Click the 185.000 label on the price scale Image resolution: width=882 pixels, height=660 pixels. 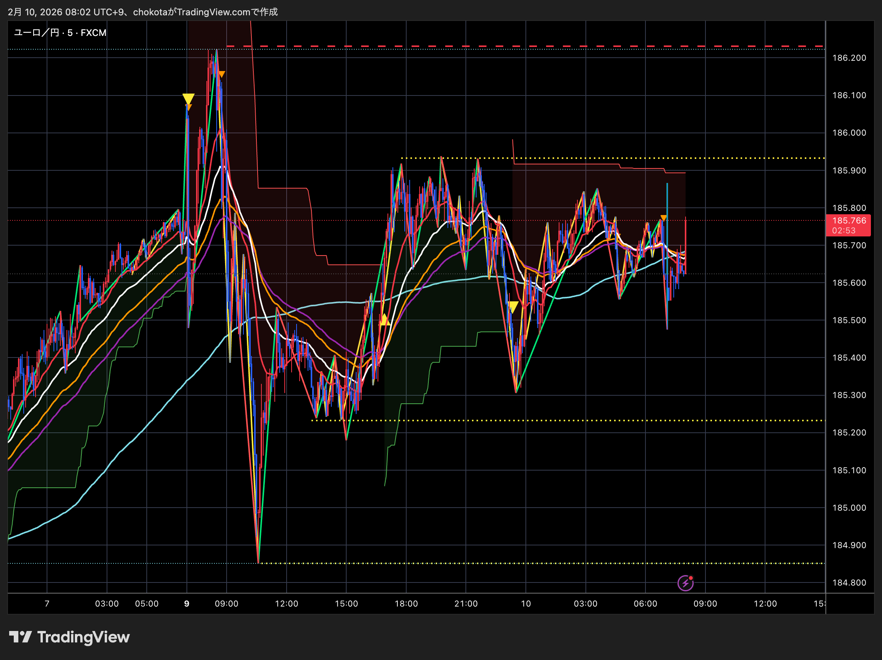(x=849, y=508)
